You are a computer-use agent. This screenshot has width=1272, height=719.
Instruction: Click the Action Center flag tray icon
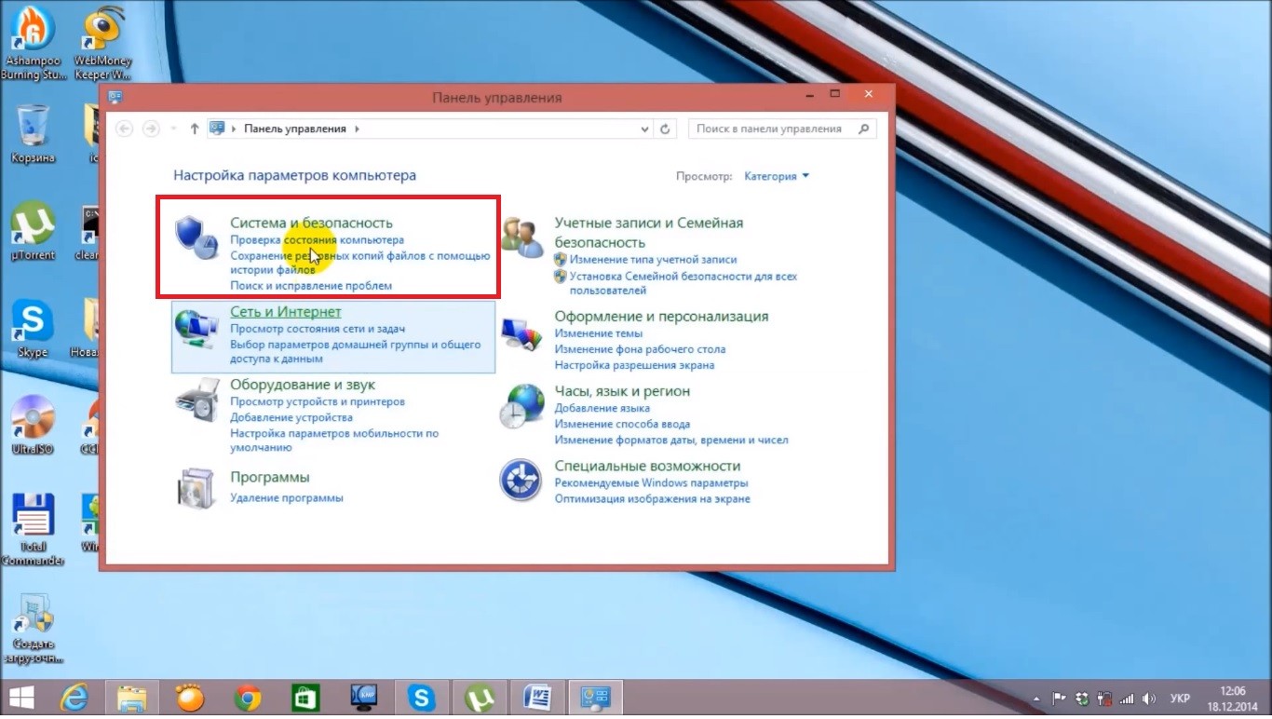1060,698
